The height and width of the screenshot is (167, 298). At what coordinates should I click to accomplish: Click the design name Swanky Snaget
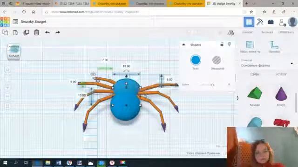tap(34, 22)
